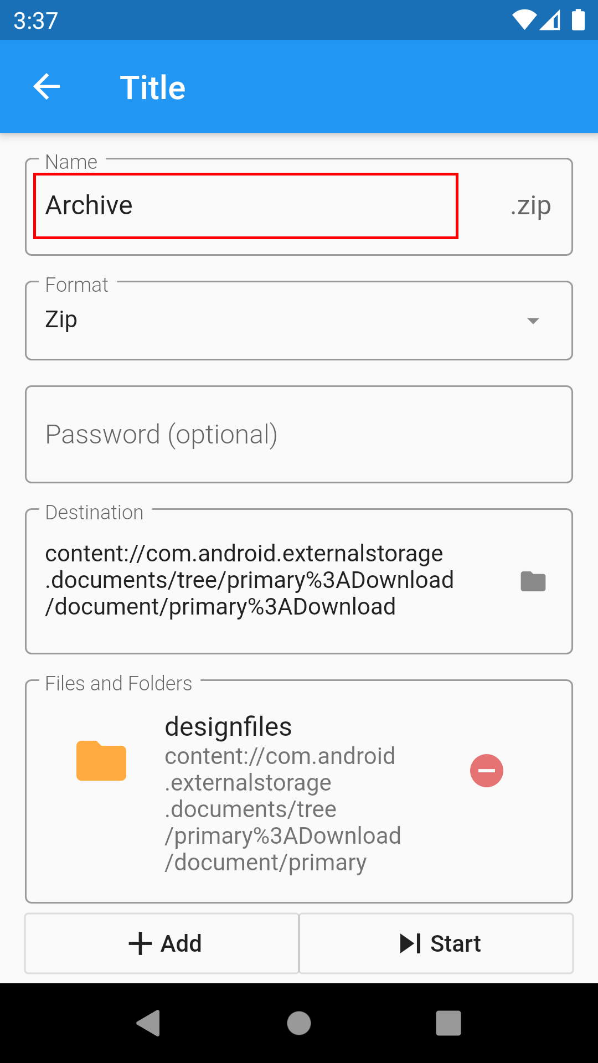Tap the cellular signal status icon
The image size is (598, 1063).
click(550, 20)
